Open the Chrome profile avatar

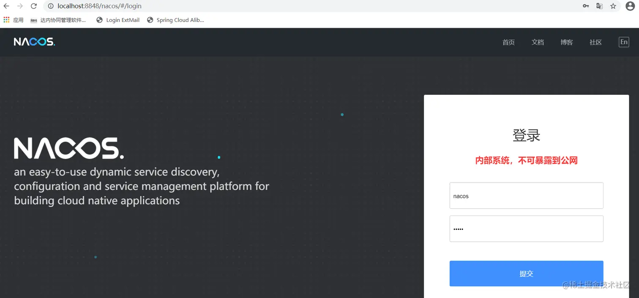coord(630,6)
